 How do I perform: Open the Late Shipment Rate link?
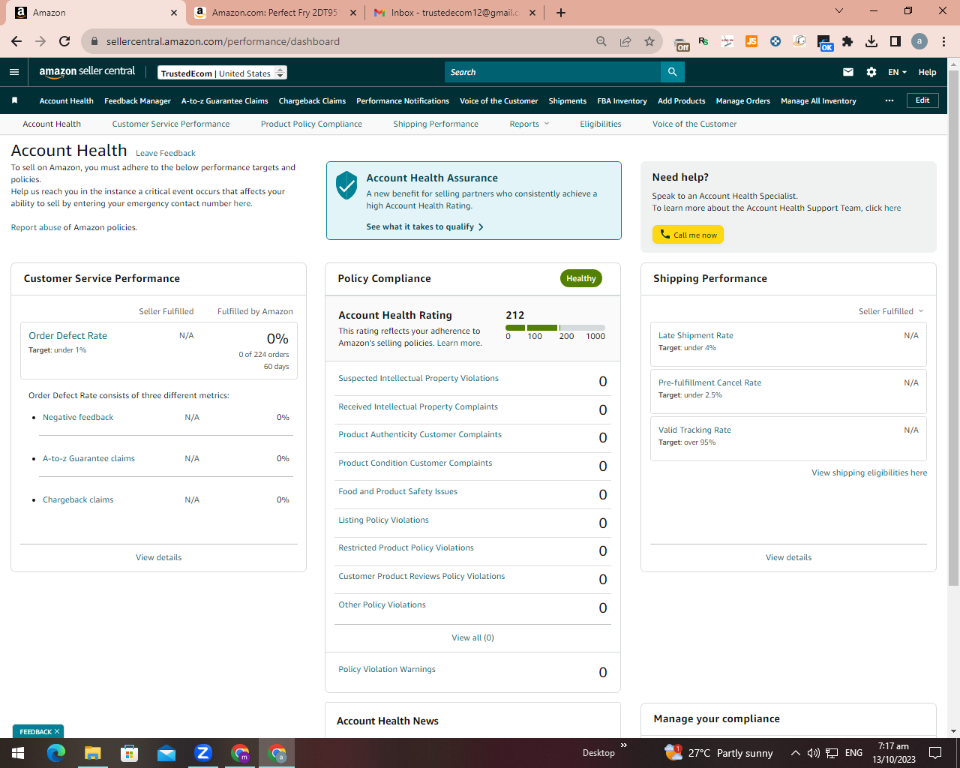[x=696, y=335]
